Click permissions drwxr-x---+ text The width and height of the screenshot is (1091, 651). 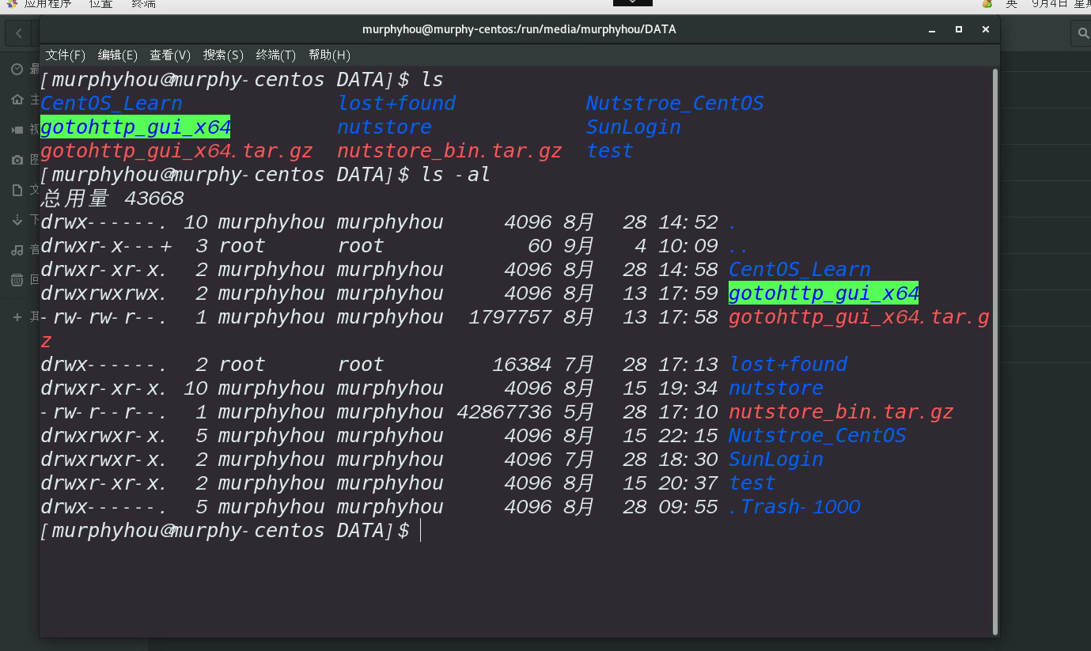(106, 246)
